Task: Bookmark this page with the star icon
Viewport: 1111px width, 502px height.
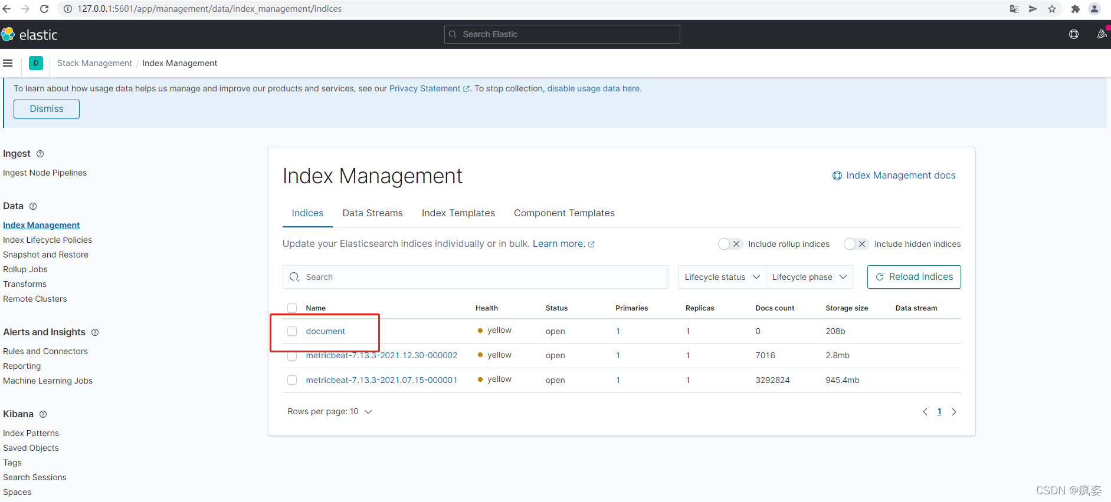Action: (x=1052, y=9)
